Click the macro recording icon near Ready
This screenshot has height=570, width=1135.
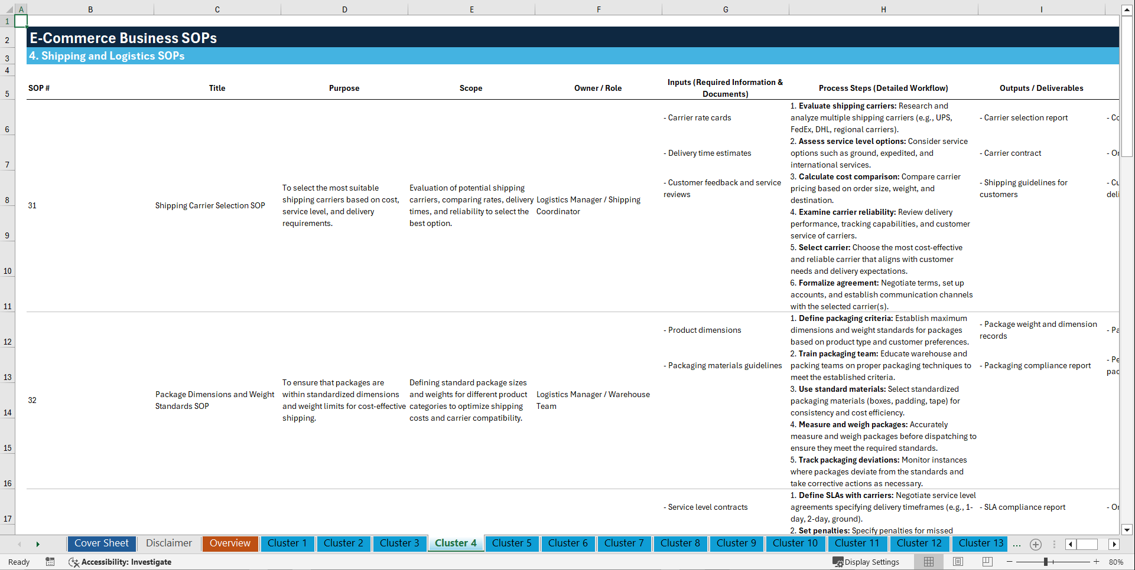[x=50, y=562]
